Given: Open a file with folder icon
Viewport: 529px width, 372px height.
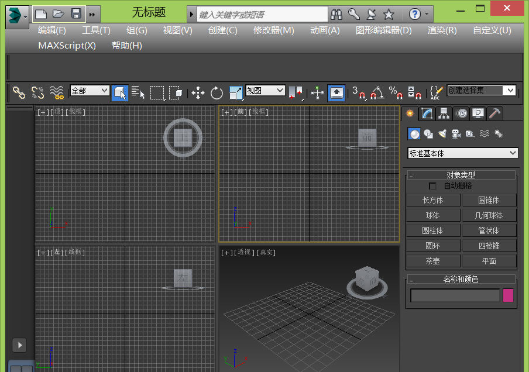Looking at the screenshot, I should [59, 14].
